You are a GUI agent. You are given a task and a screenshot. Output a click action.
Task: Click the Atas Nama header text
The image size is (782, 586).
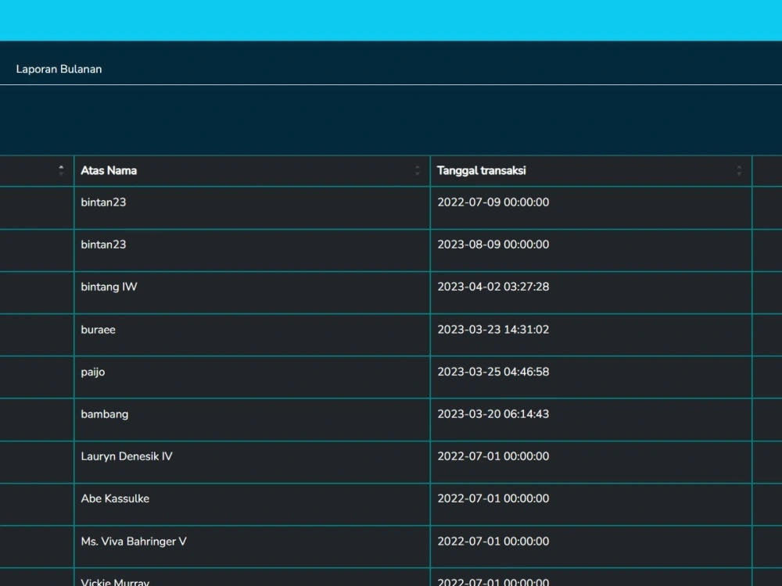click(x=109, y=171)
